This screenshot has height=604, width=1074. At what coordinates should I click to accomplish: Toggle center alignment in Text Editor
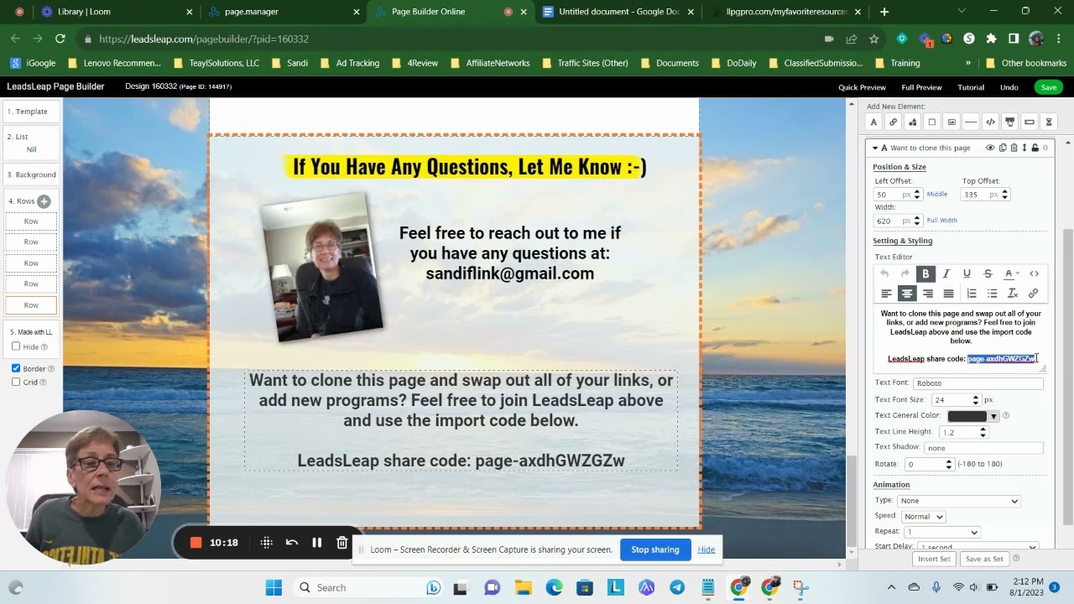(x=907, y=294)
